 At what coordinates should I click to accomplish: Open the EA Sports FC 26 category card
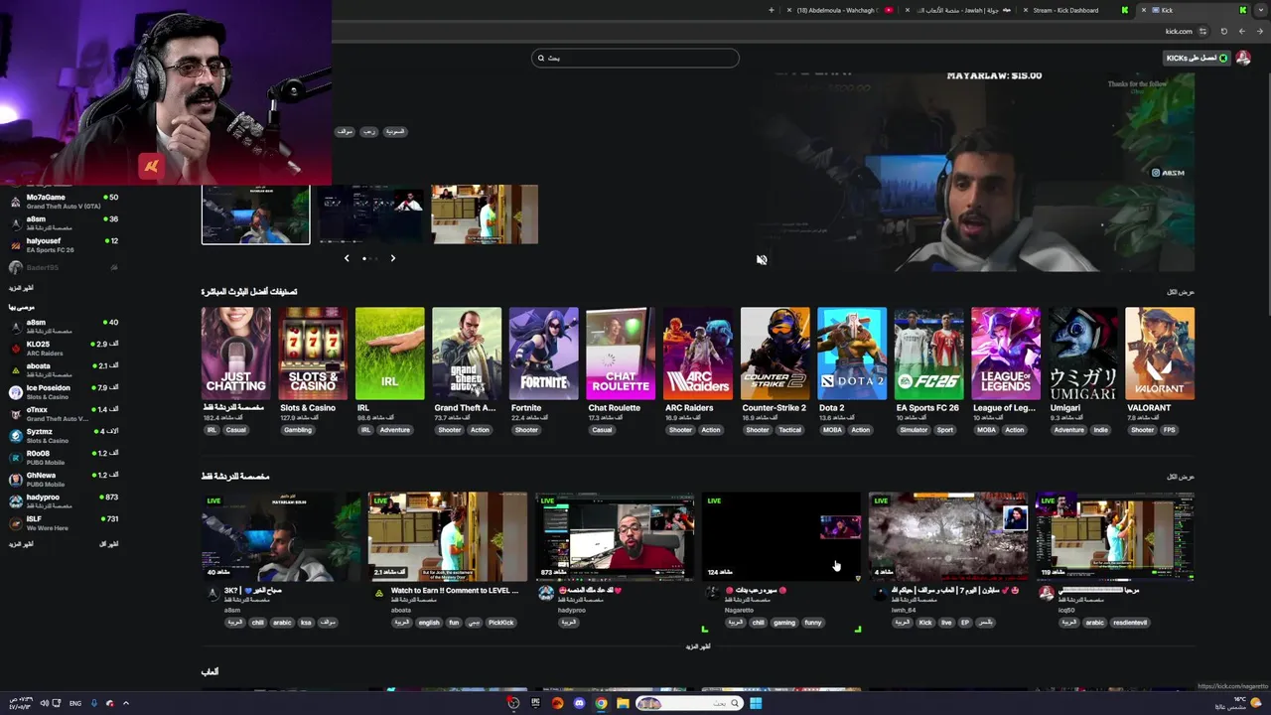[x=928, y=354]
